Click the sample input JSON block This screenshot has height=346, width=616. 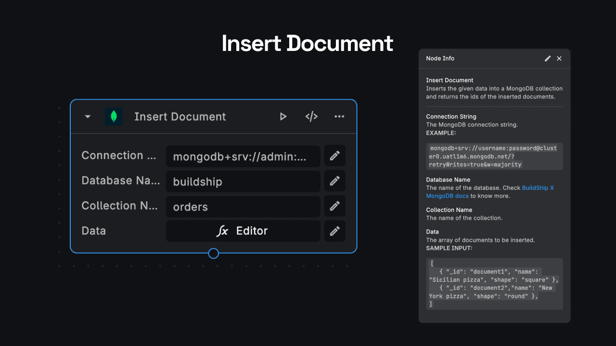pyautogui.click(x=494, y=284)
